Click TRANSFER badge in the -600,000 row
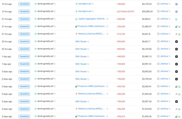This screenshot has height=119, width=182. click(x=24, y=19)
